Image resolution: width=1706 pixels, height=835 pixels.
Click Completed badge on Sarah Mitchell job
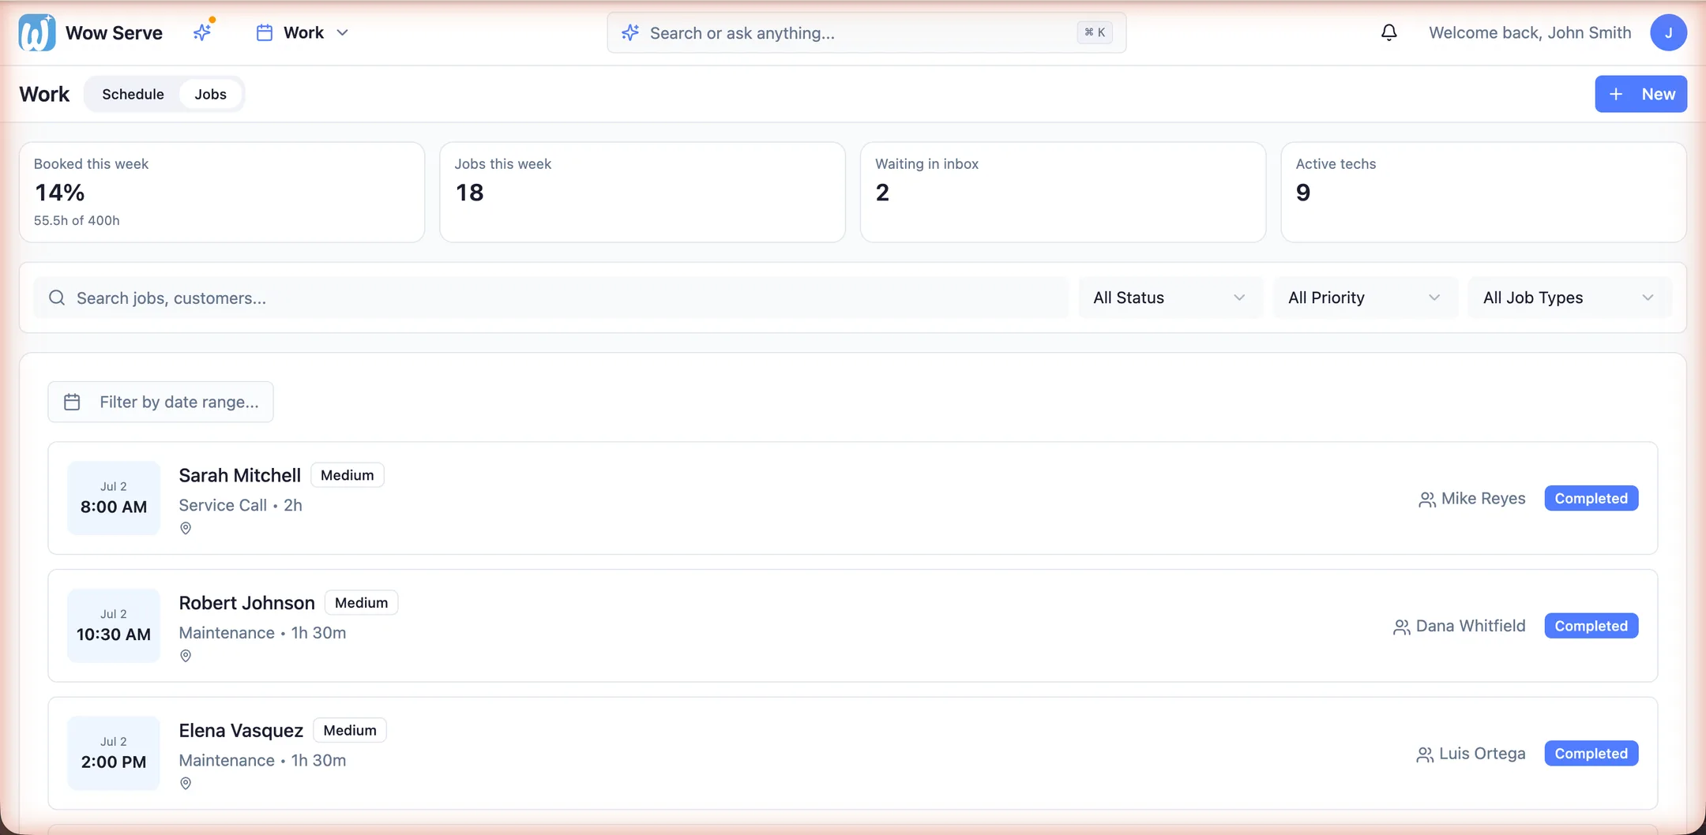pyautogui.click(x=1591, y=498)
